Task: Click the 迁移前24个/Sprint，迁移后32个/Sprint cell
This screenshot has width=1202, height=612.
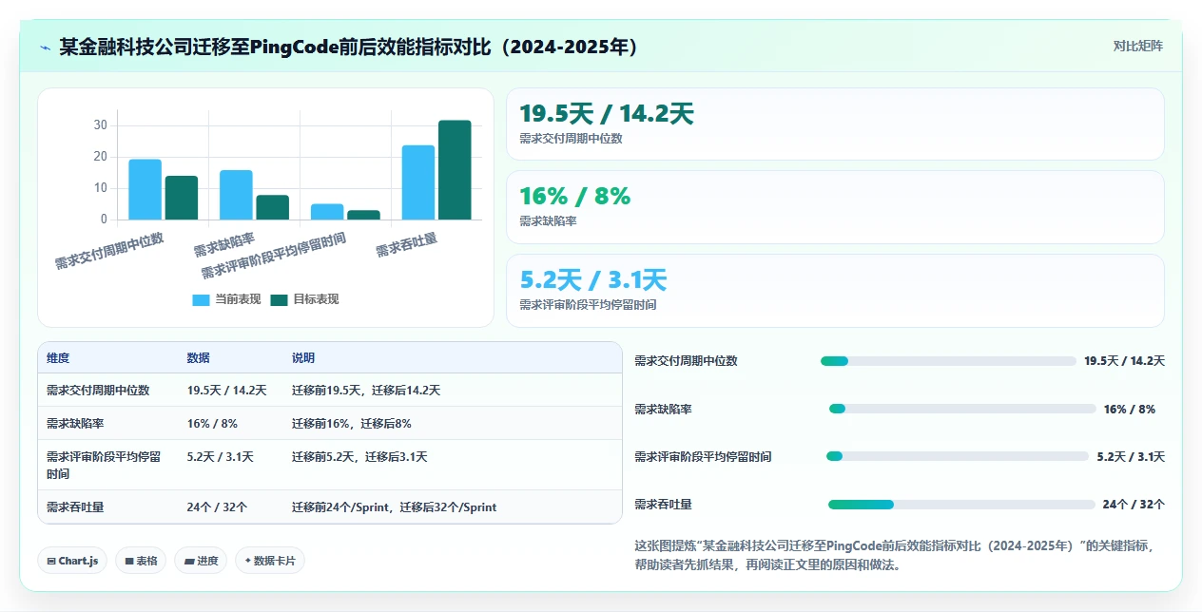Action: 394,507
